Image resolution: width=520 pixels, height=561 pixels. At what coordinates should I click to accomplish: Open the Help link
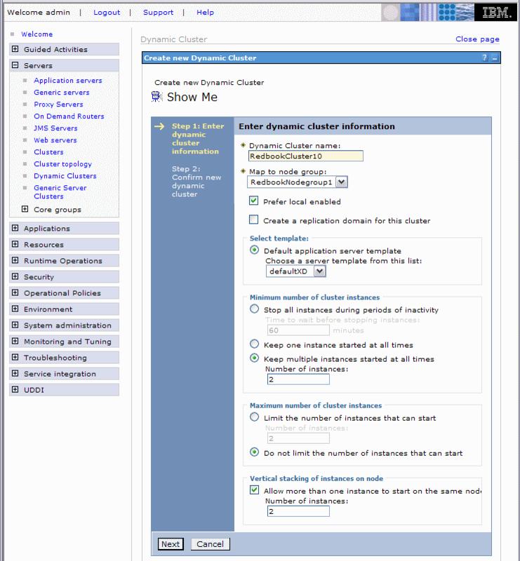click(205, 13)
